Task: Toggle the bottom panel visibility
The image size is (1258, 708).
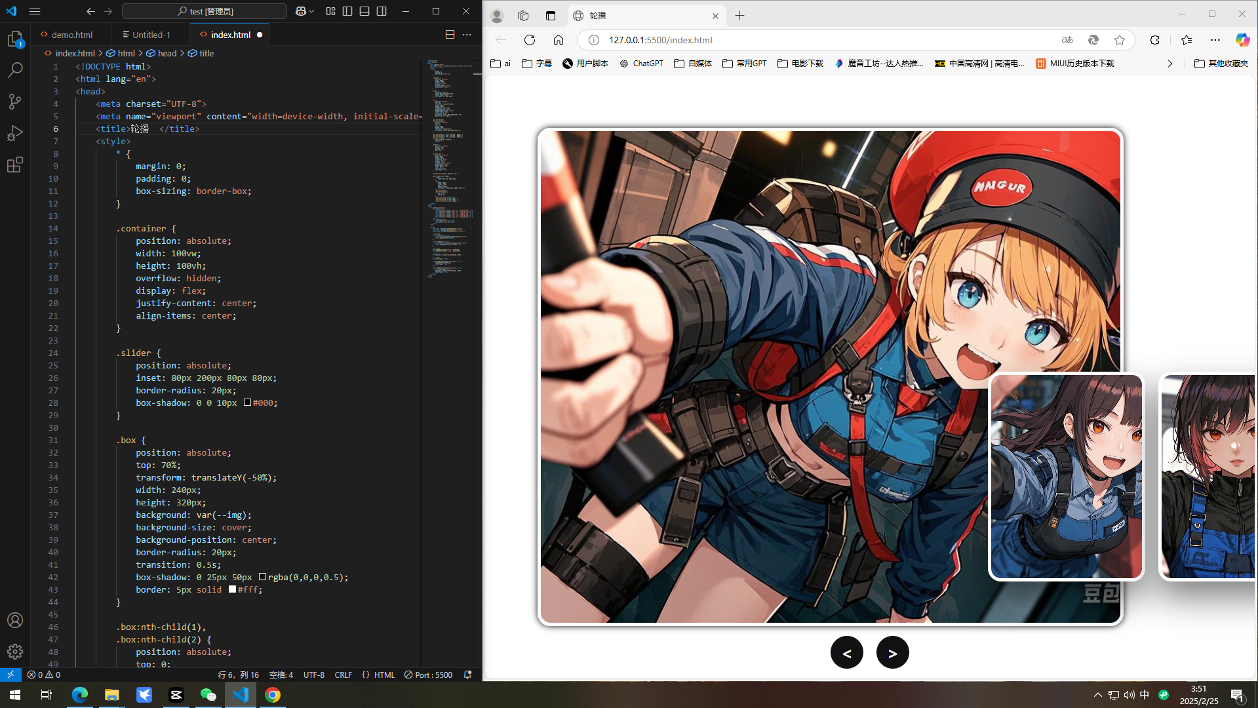Action: coord(364,11)
